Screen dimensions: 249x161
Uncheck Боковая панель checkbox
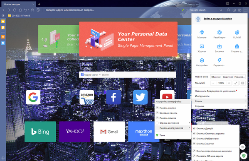coord(157,113)
